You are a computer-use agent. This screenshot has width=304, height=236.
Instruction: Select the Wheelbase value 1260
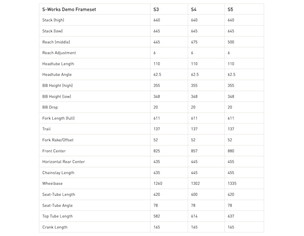click(x=158, y=184)
